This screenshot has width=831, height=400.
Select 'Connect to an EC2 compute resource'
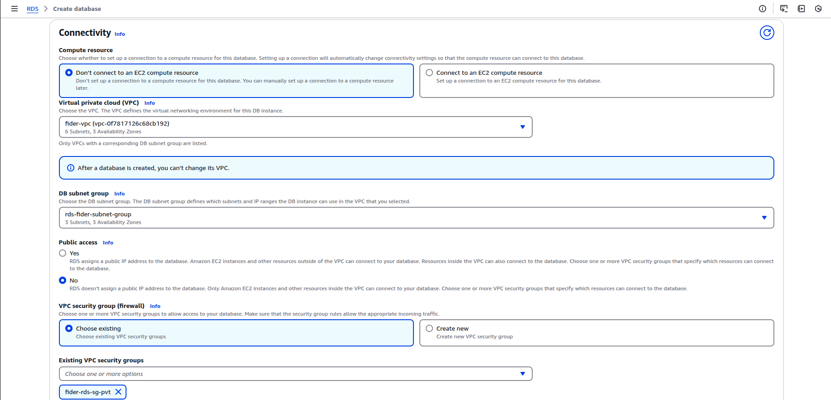[x=429, y=73]
